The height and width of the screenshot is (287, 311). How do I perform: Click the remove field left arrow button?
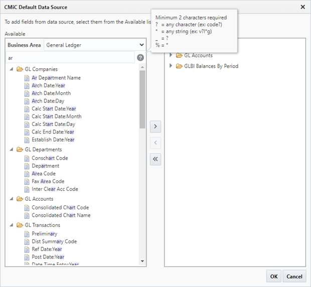coord(155,143)
